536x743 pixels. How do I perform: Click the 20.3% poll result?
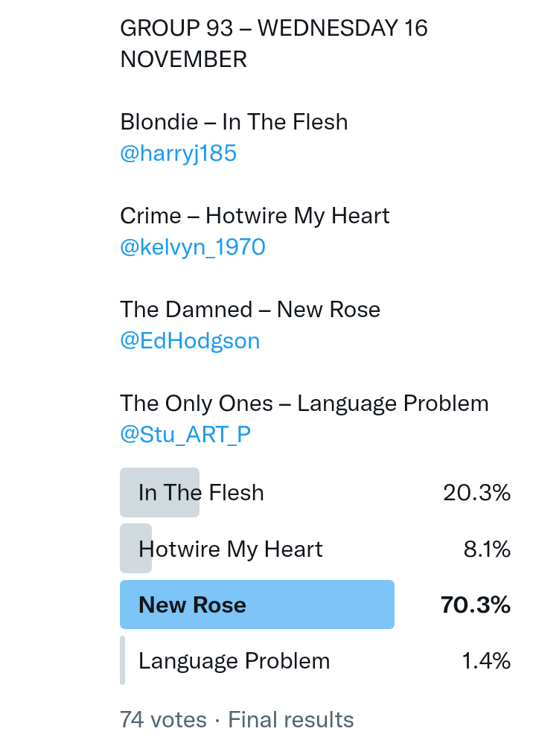476,493
